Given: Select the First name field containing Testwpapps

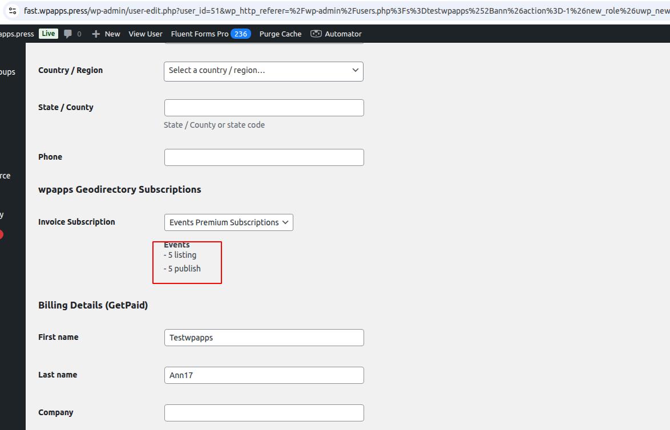Looking at the screenshot, I should pyautogui.click(x=264, y=338).
